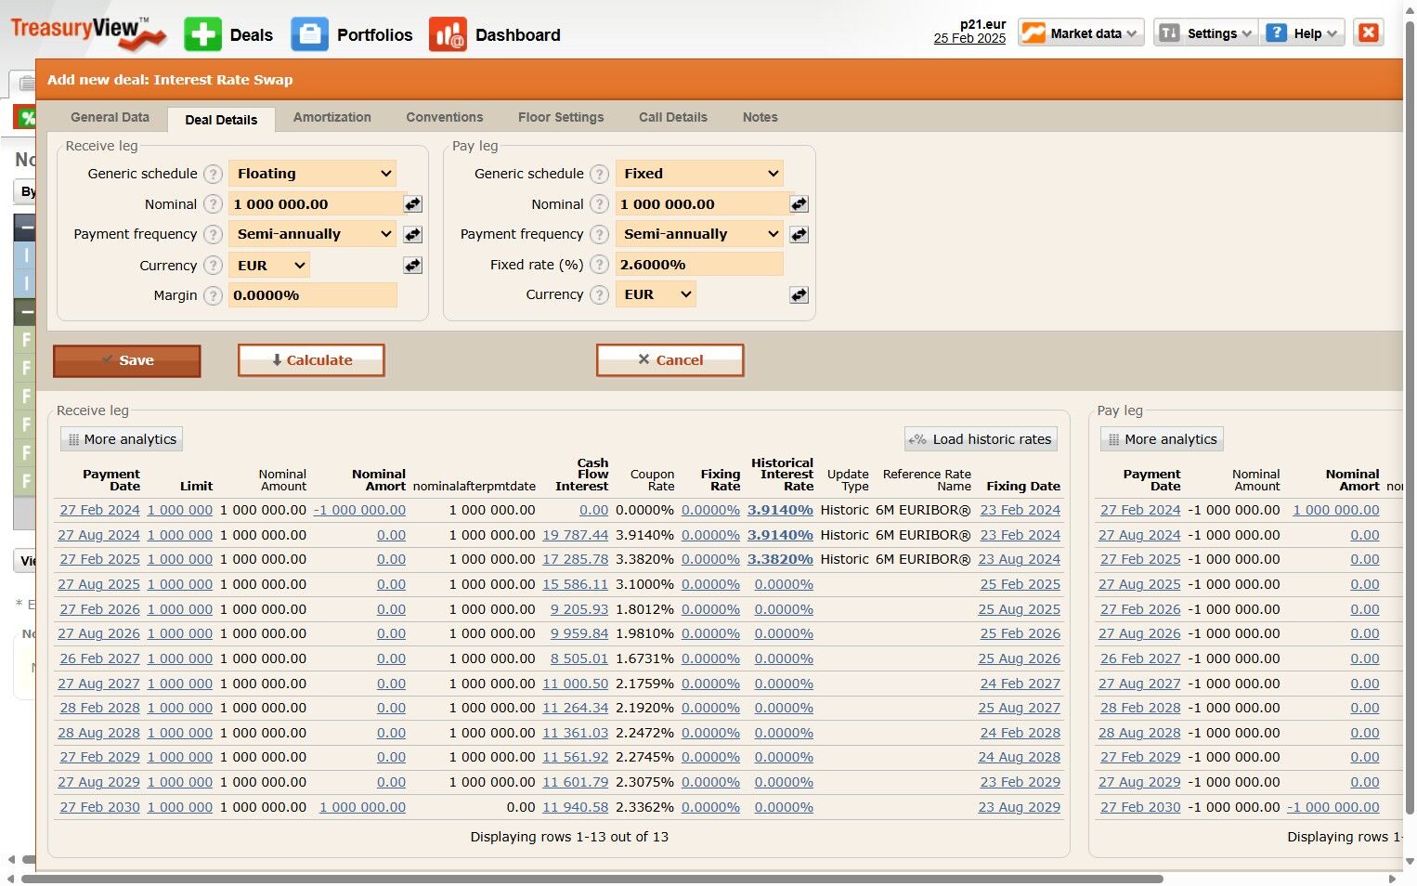Click the Margin input field
1417x886 pixels.
point(312,295)
